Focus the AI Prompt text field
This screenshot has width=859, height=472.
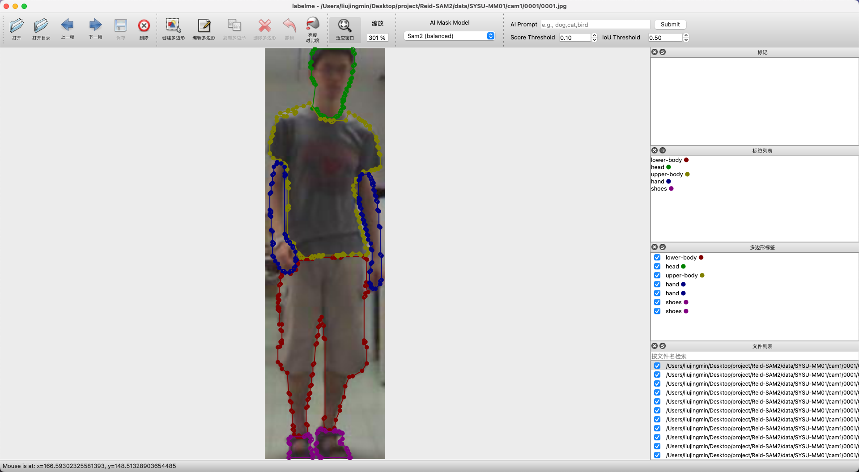595,25
